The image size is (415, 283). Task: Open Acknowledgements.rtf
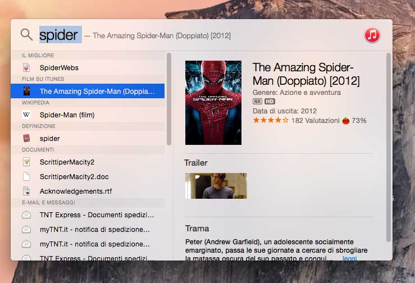(88, 191)
